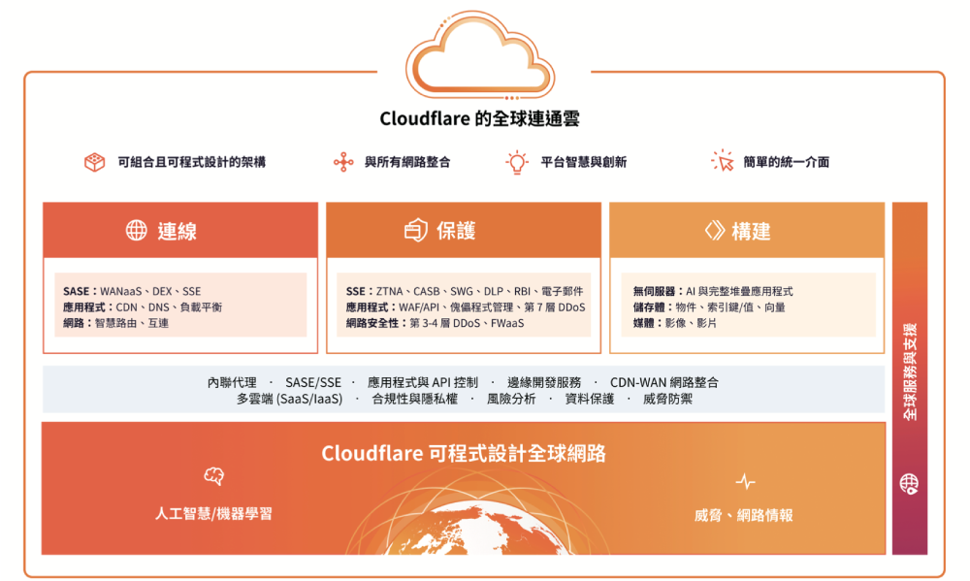Image resolution: width=970 pixels, height=581 pixels.
Task: Click the globe icon beside 連線
Action: [x=137, y=230]
